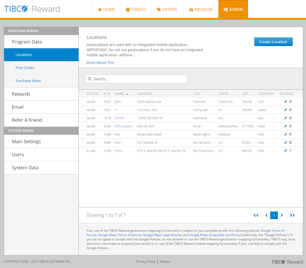Select Post Codes in sidebar
Image resolution: width=306 pixels, height=268 pixels.
click(x=25, y=68)
